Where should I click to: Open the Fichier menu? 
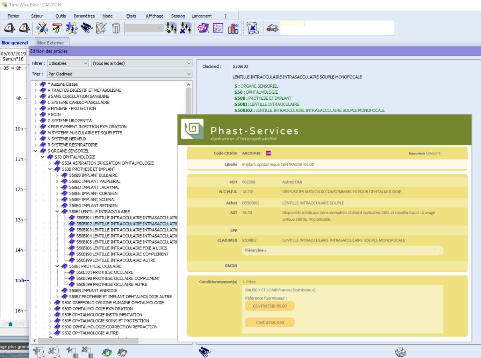tap(13, 16)
